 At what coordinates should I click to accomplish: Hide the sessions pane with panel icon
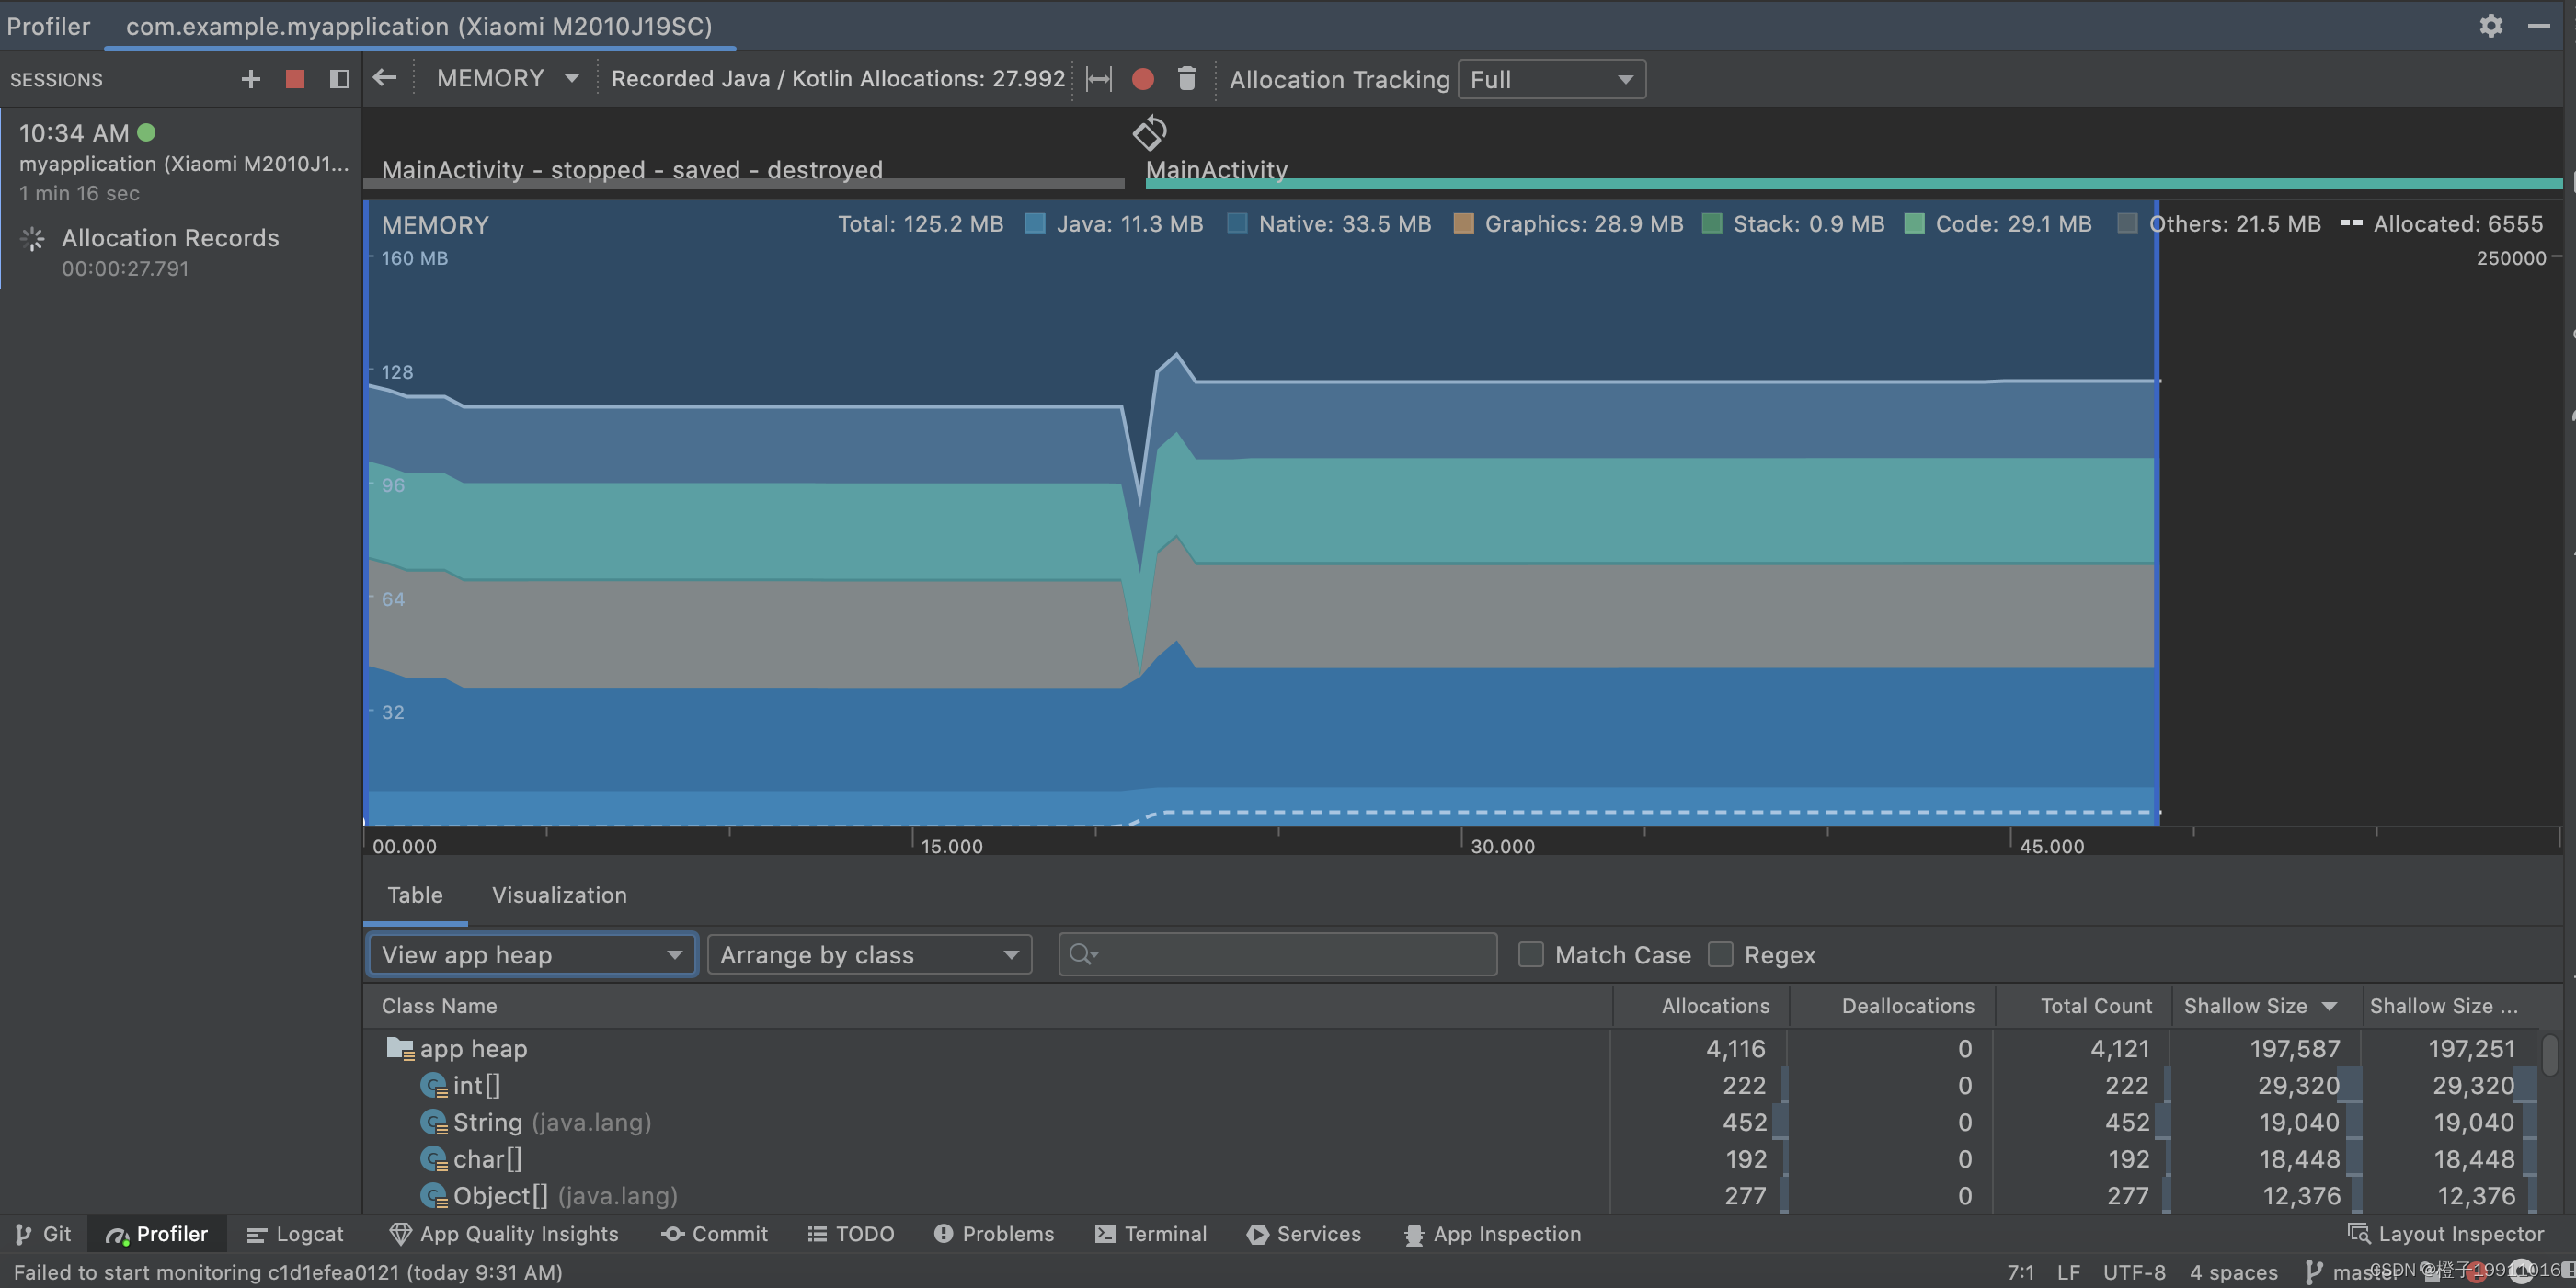click(x=339, y=79)
